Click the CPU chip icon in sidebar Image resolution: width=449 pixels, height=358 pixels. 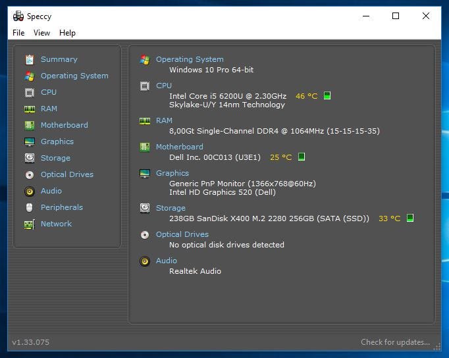pos(30,92)
